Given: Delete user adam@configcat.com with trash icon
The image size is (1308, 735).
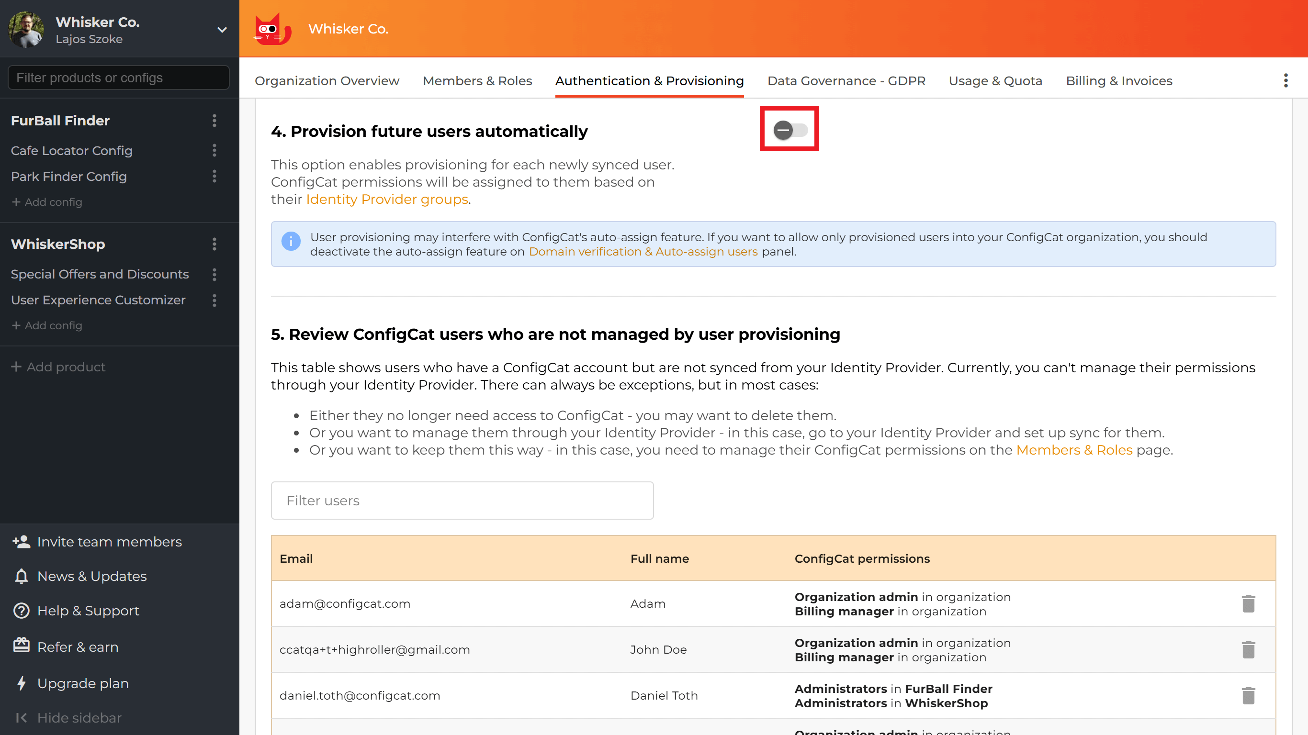Looking at the screenshot, I should (1249, 603).
